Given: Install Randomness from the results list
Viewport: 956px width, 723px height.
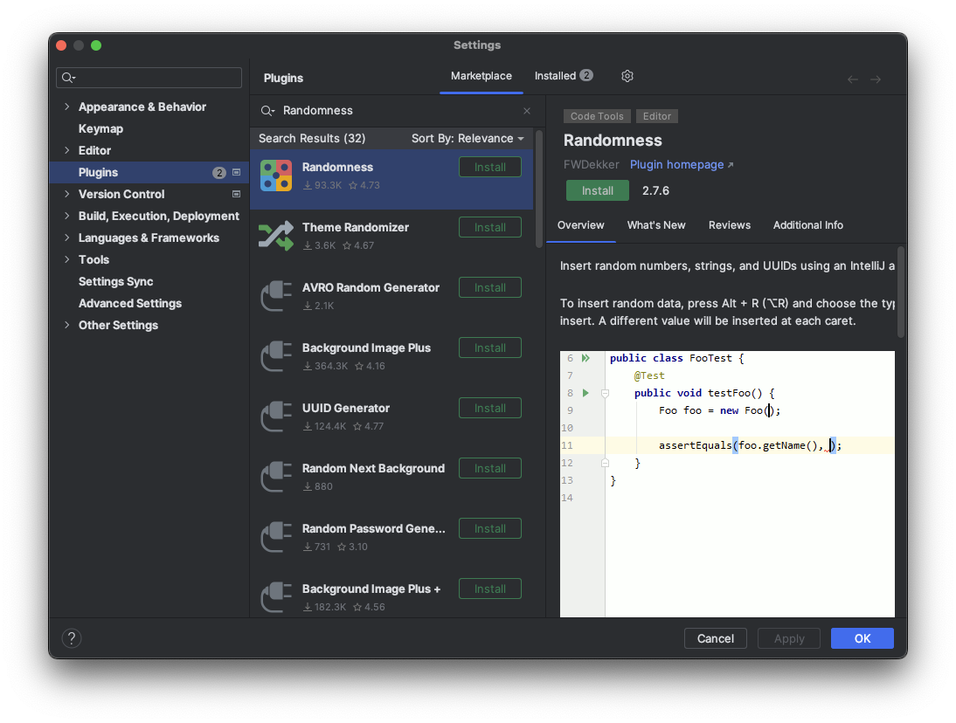Looking at the screenshot, I should pyautogui.click(x=489, y=168).
